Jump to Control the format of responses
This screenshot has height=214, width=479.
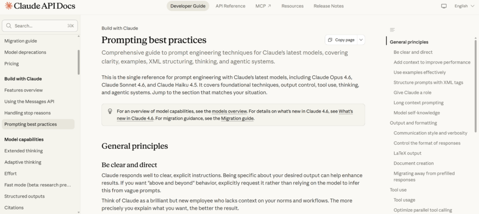tap(427, 143)
